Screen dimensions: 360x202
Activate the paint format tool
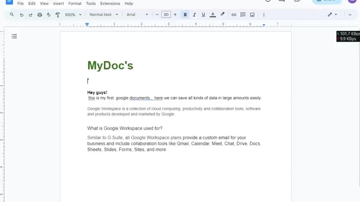click(x=58, y=15)
